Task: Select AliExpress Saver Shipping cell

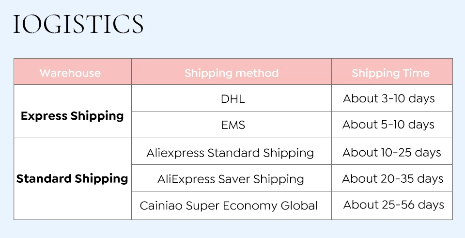Action: point(231,179)
